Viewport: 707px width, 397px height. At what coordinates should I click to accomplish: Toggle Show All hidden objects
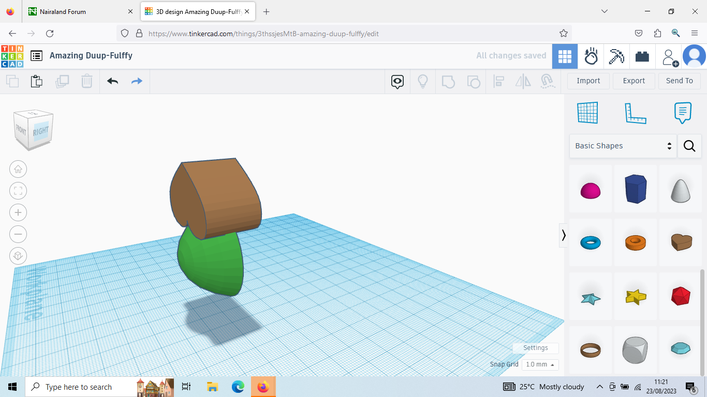[397, 82]
